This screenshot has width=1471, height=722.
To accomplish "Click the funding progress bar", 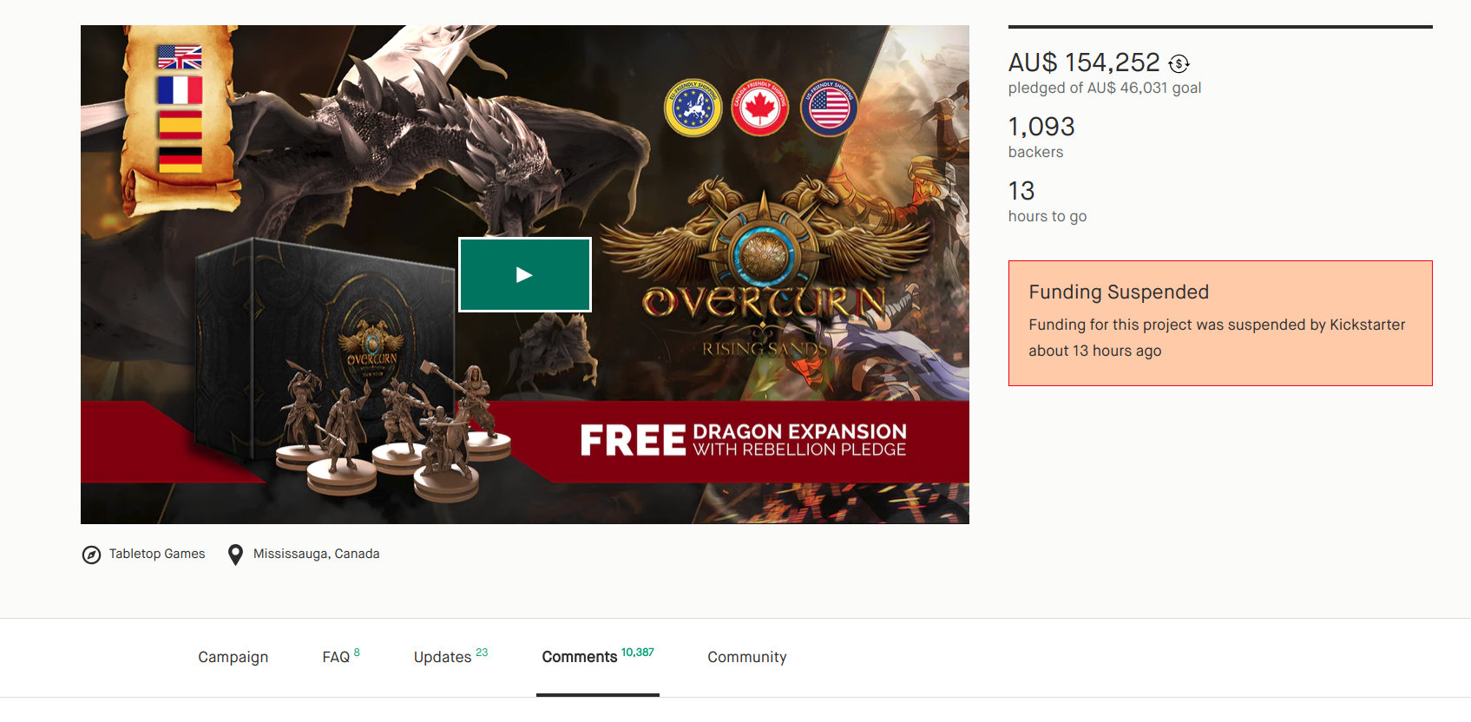I will coord(1220,27).
